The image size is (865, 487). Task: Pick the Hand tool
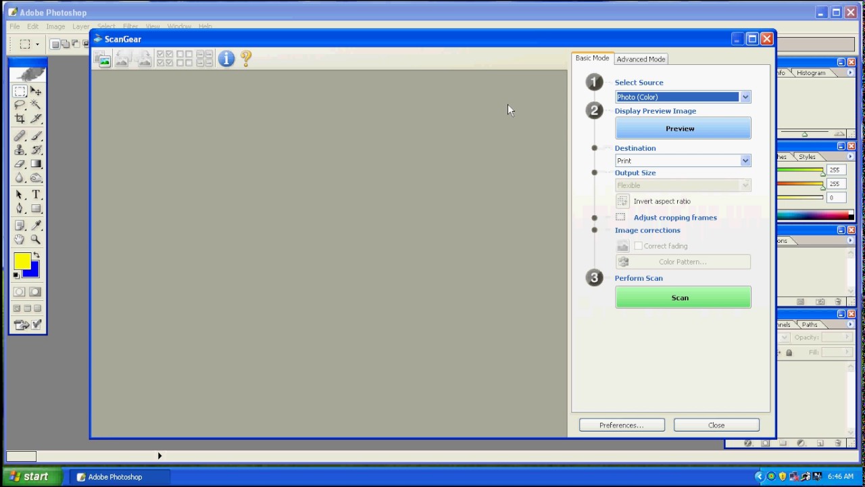(x=20, y=239)
